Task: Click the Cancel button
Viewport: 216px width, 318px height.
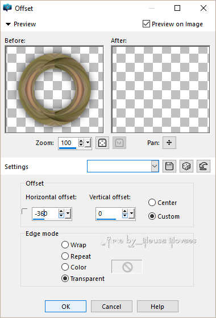Action: [x=111, y=306]
